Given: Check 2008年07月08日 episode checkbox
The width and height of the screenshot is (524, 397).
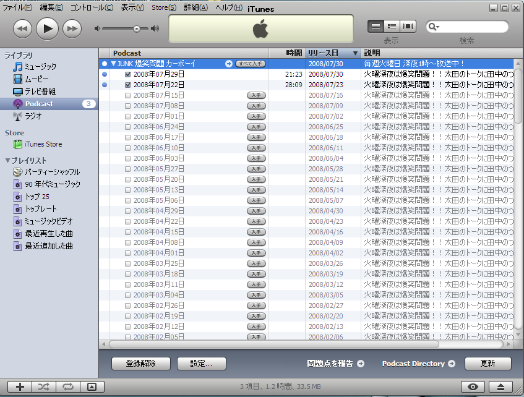Looking at the screenshot, I should [127, 106].
